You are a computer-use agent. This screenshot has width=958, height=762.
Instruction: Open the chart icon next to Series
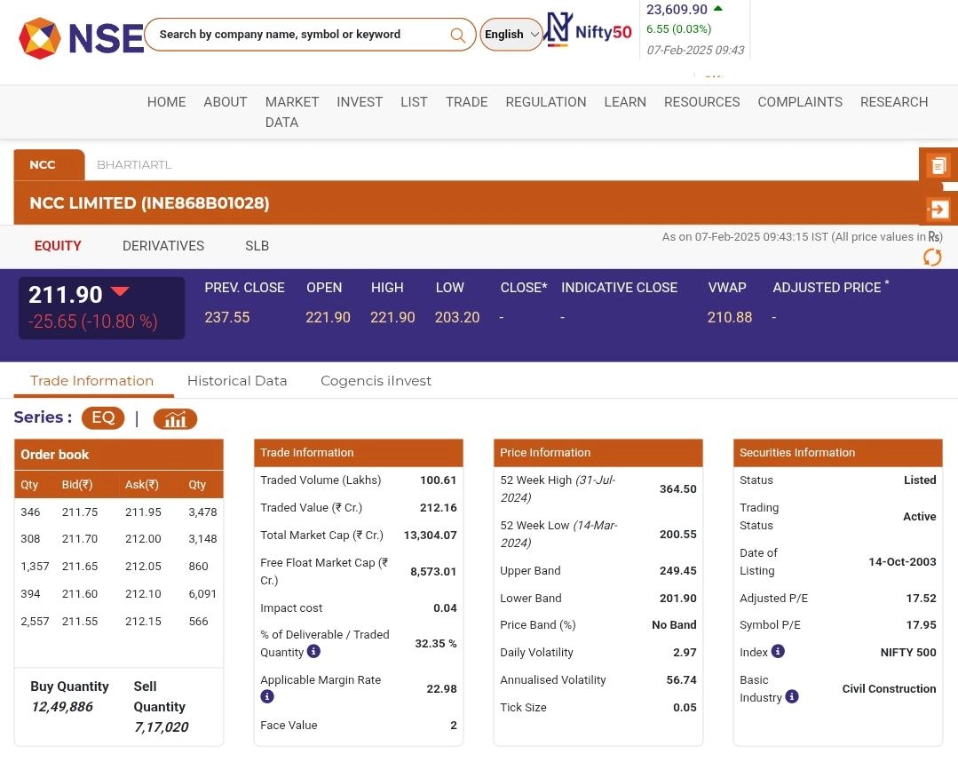point(175,419)
